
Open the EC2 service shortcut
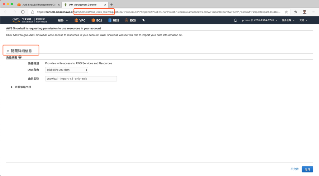coord(97,20)
